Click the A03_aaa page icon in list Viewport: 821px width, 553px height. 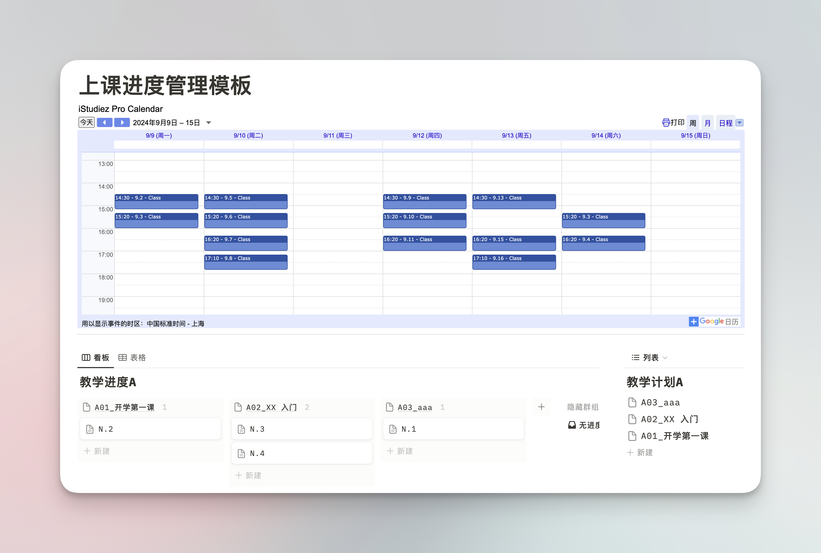coord(632,402)
